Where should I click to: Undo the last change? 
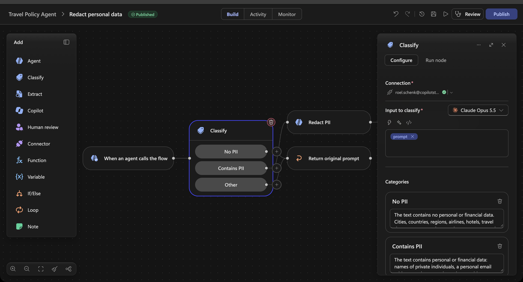(x=396, y=14)
